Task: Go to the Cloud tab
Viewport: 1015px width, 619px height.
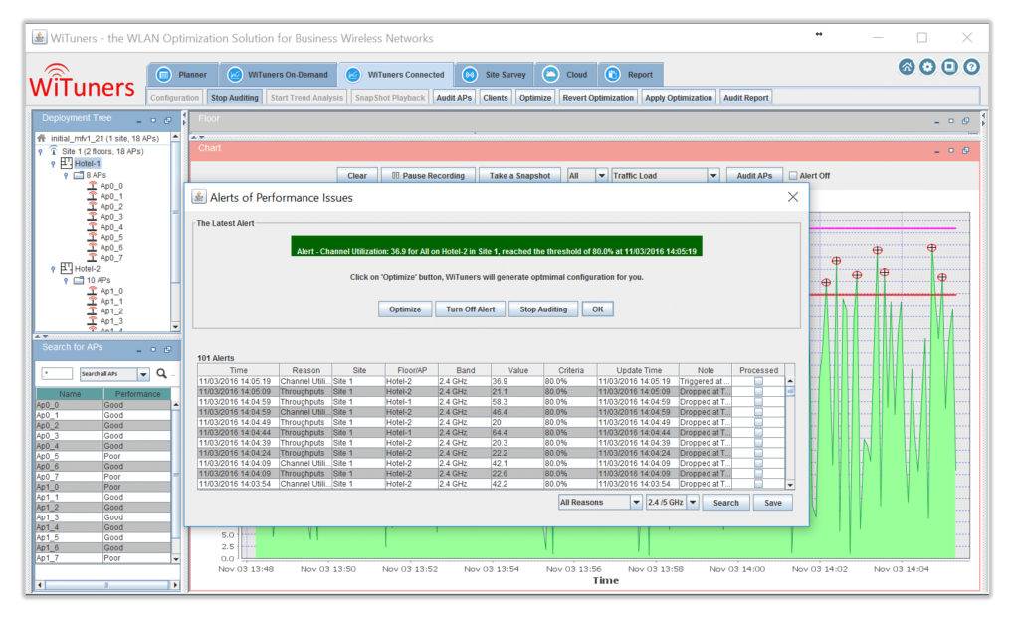Action: tap(566, 75)
